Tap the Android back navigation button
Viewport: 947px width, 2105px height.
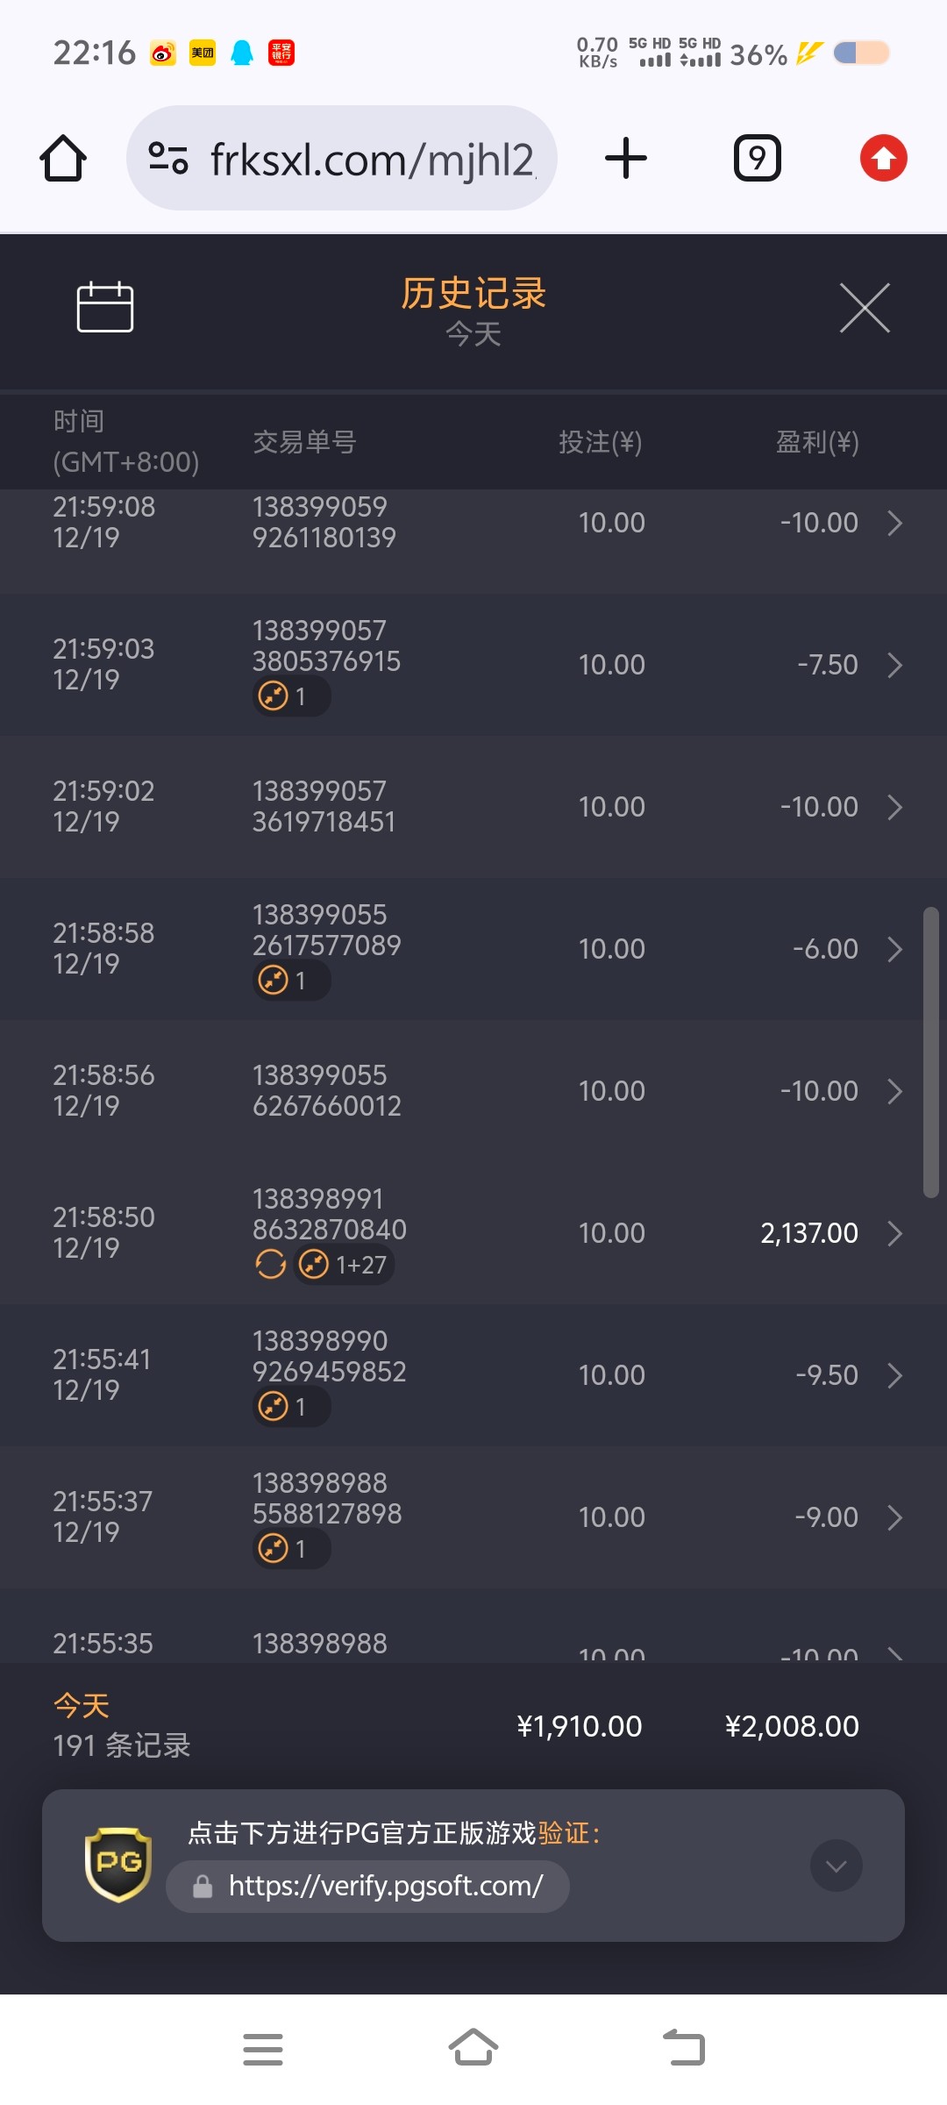[684, 2049]
